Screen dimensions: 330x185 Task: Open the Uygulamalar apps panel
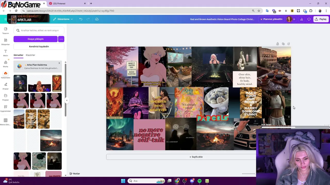pyautogui.click(x=5, y=108)
